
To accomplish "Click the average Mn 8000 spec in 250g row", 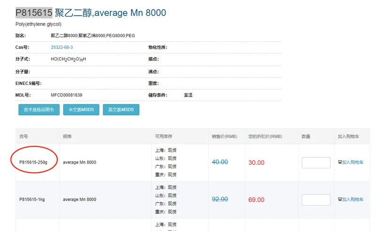I will point(79,163).
